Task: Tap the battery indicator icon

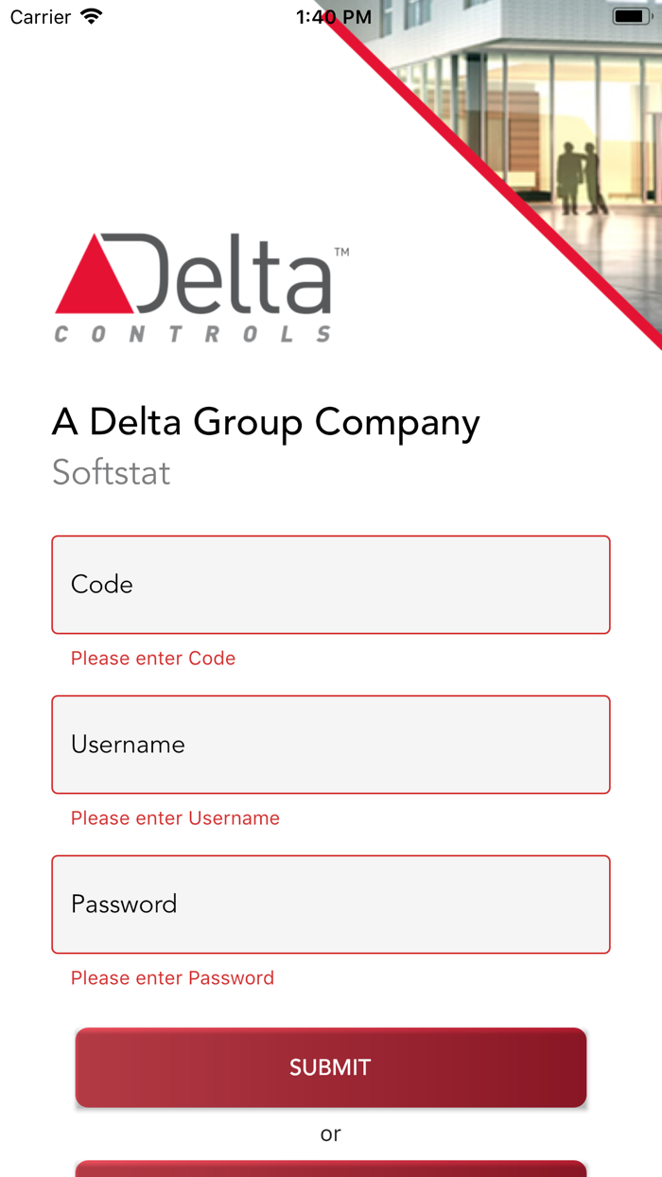Action: pos(631,17)
